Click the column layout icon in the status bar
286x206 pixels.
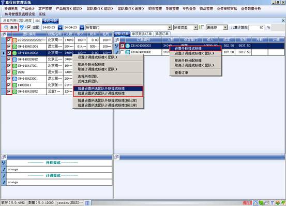[87, 203]
